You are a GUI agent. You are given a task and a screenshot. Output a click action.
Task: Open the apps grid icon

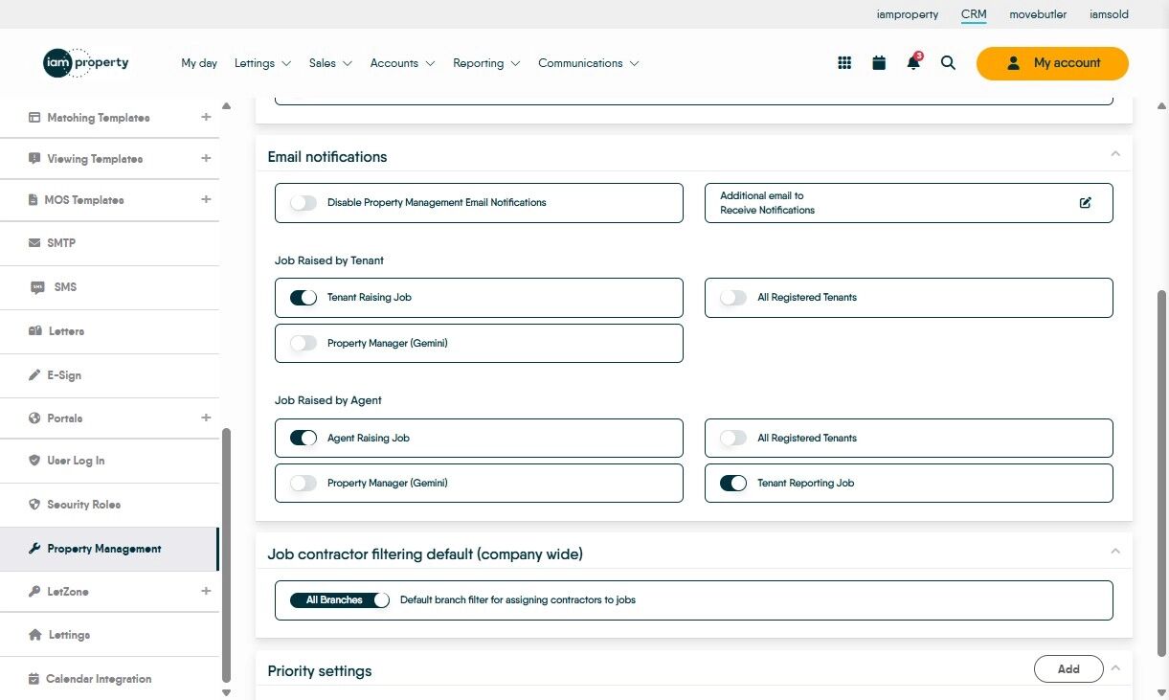(x=844, y=63)
